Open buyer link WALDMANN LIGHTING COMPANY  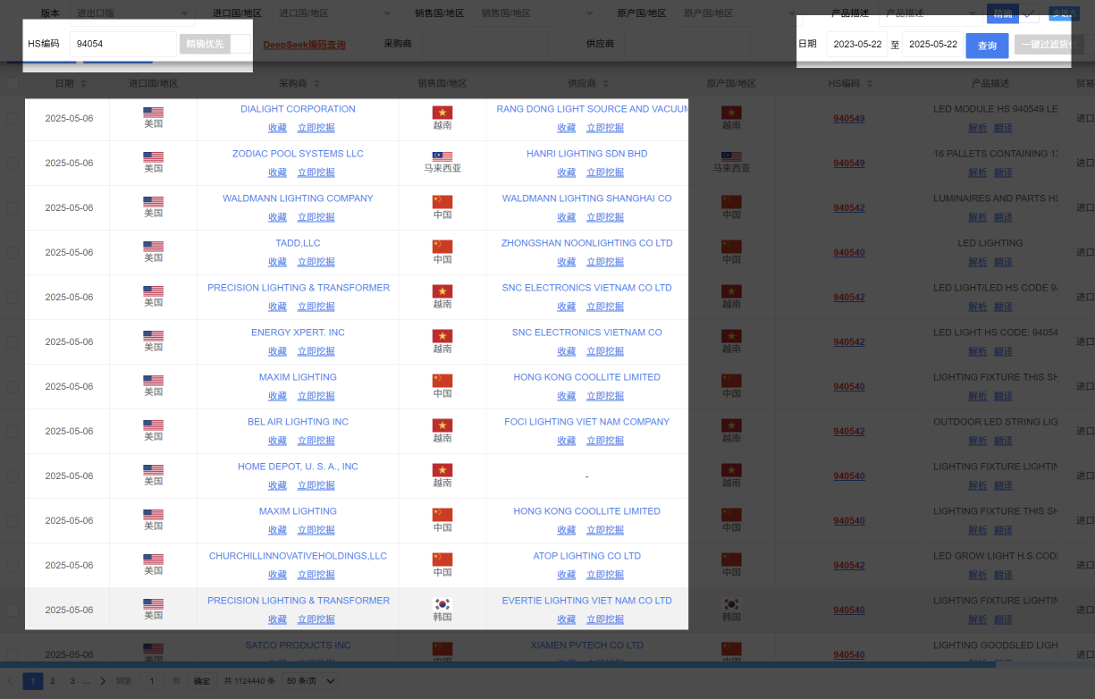298,198
